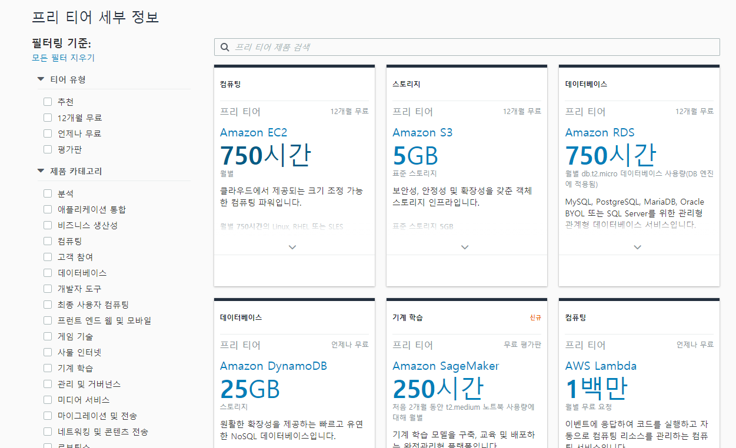The width and height of the screenshot is (736, 448).
Task: Enable the 분석 category checkbox
Action: [x=48, y=193]
